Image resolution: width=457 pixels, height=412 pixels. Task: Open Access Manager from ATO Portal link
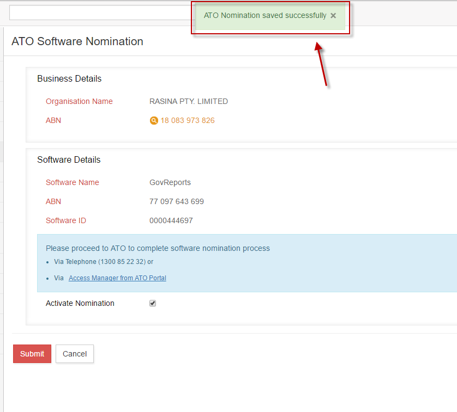117,278
